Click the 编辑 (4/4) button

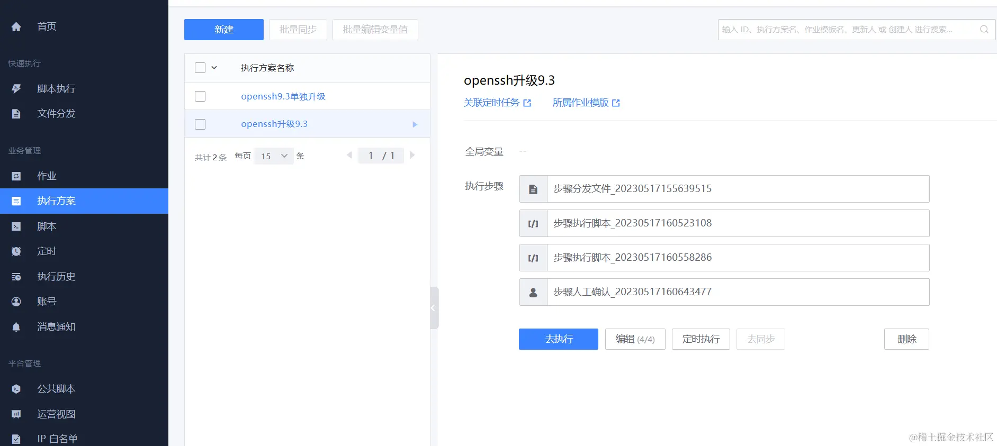coord(635,339)
